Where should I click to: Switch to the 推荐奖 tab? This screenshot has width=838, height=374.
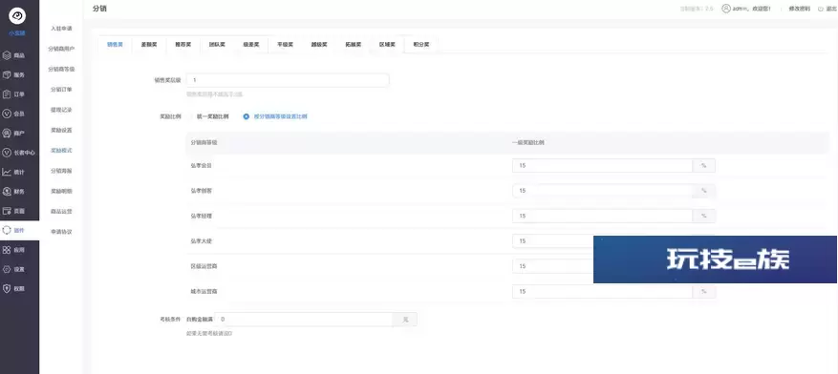point(183,45)
